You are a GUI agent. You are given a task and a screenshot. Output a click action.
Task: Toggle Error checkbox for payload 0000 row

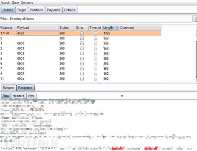(82, 43)
